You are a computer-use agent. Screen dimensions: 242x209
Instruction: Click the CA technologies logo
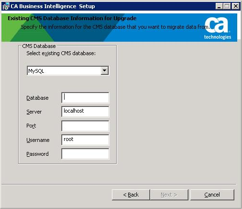[218, 28]
